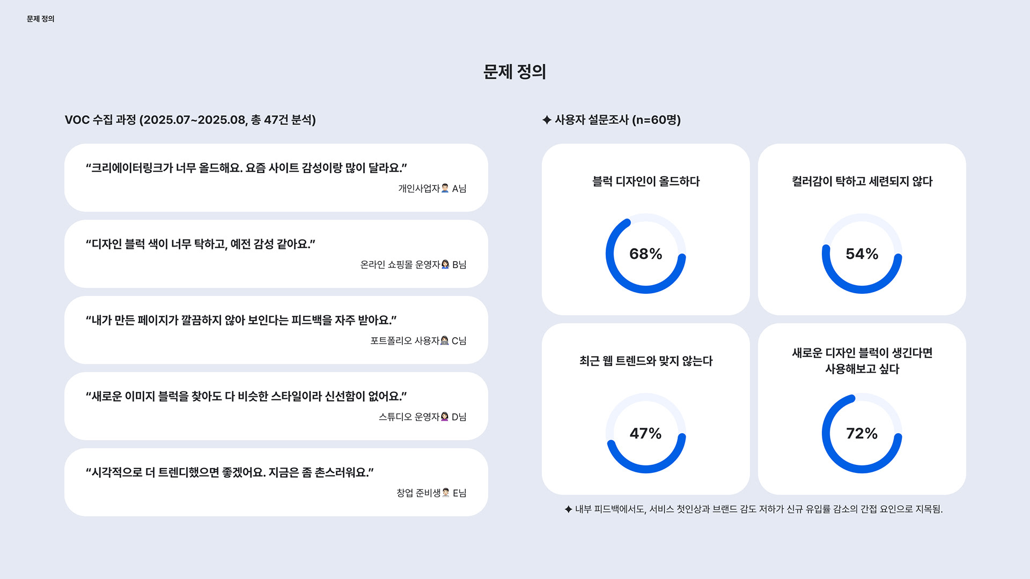This screenshot has height=579, width=1030.
Task: Click the sparkle icon before 사용자 설문조사
Action: point(547,120)
